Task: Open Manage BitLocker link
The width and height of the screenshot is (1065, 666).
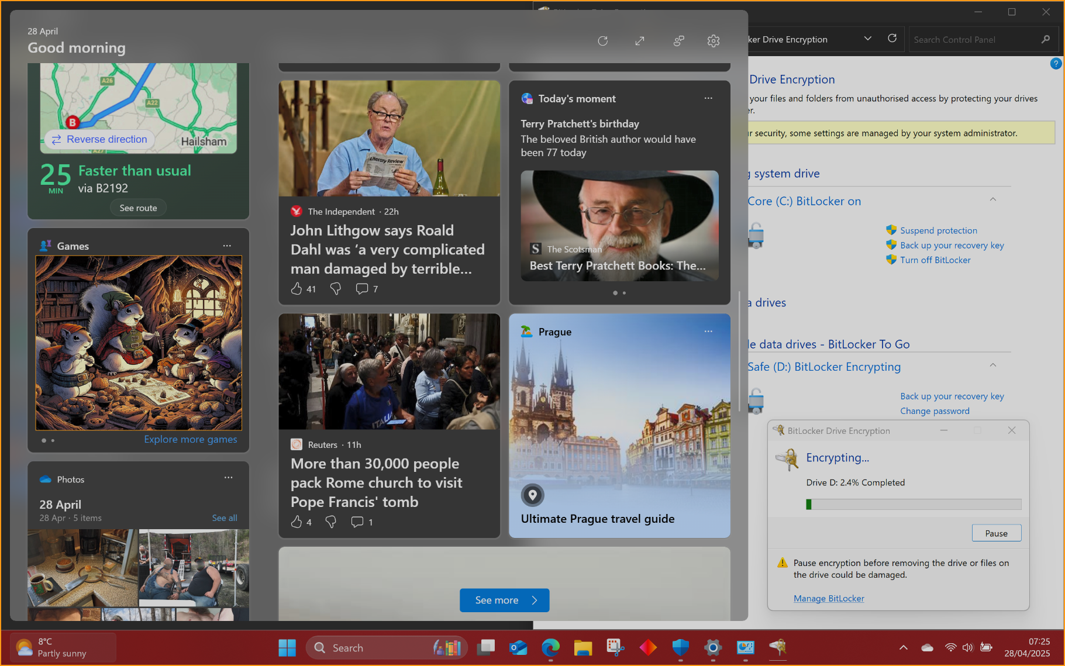Action: pos(829,598)
